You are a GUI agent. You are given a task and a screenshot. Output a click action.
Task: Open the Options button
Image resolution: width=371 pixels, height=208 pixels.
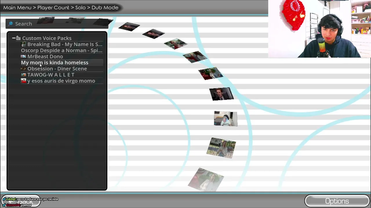337,201
